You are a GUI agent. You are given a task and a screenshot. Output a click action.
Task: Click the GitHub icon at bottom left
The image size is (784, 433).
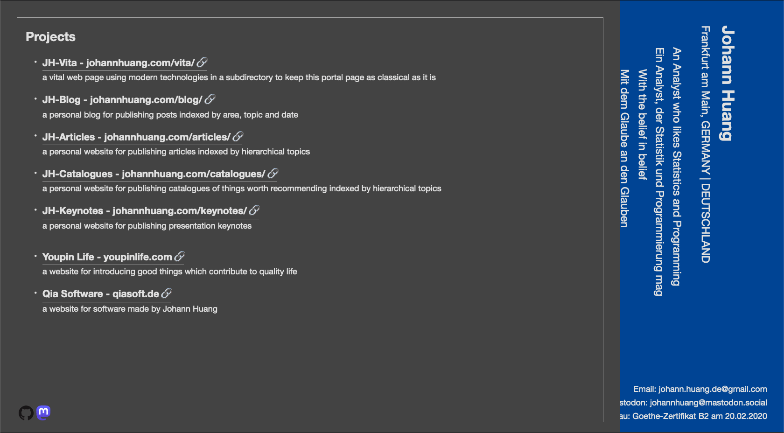tap(26, 413)
